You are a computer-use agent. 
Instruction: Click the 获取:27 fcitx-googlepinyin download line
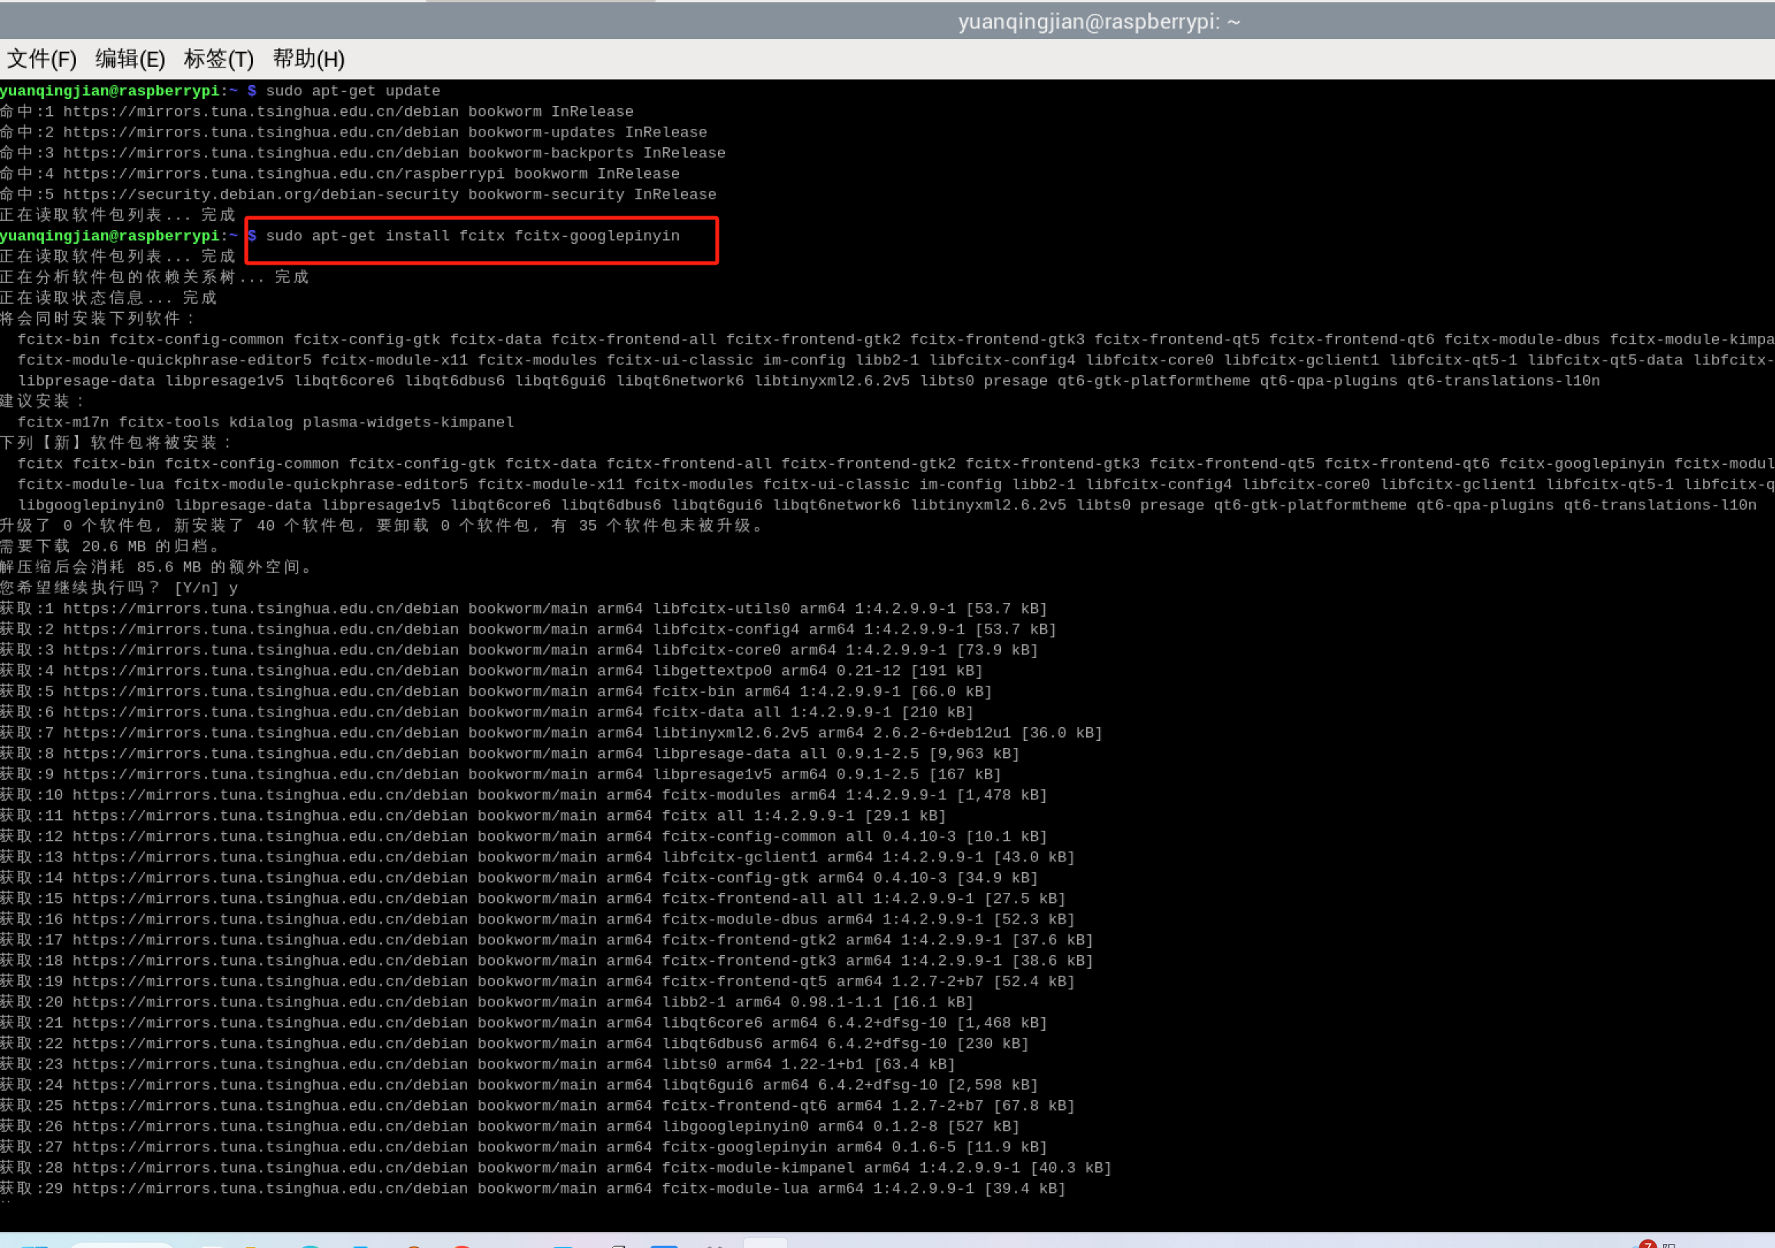(522, 1148)
